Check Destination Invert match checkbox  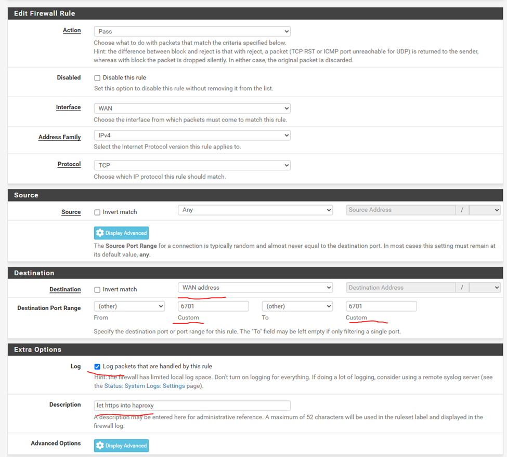tap(97, 290)
